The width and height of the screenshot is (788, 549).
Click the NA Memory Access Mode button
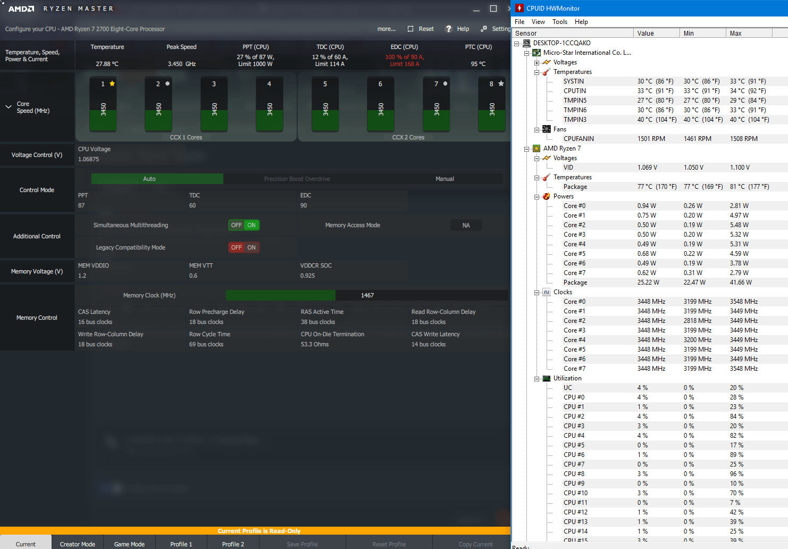click(466, 225)
